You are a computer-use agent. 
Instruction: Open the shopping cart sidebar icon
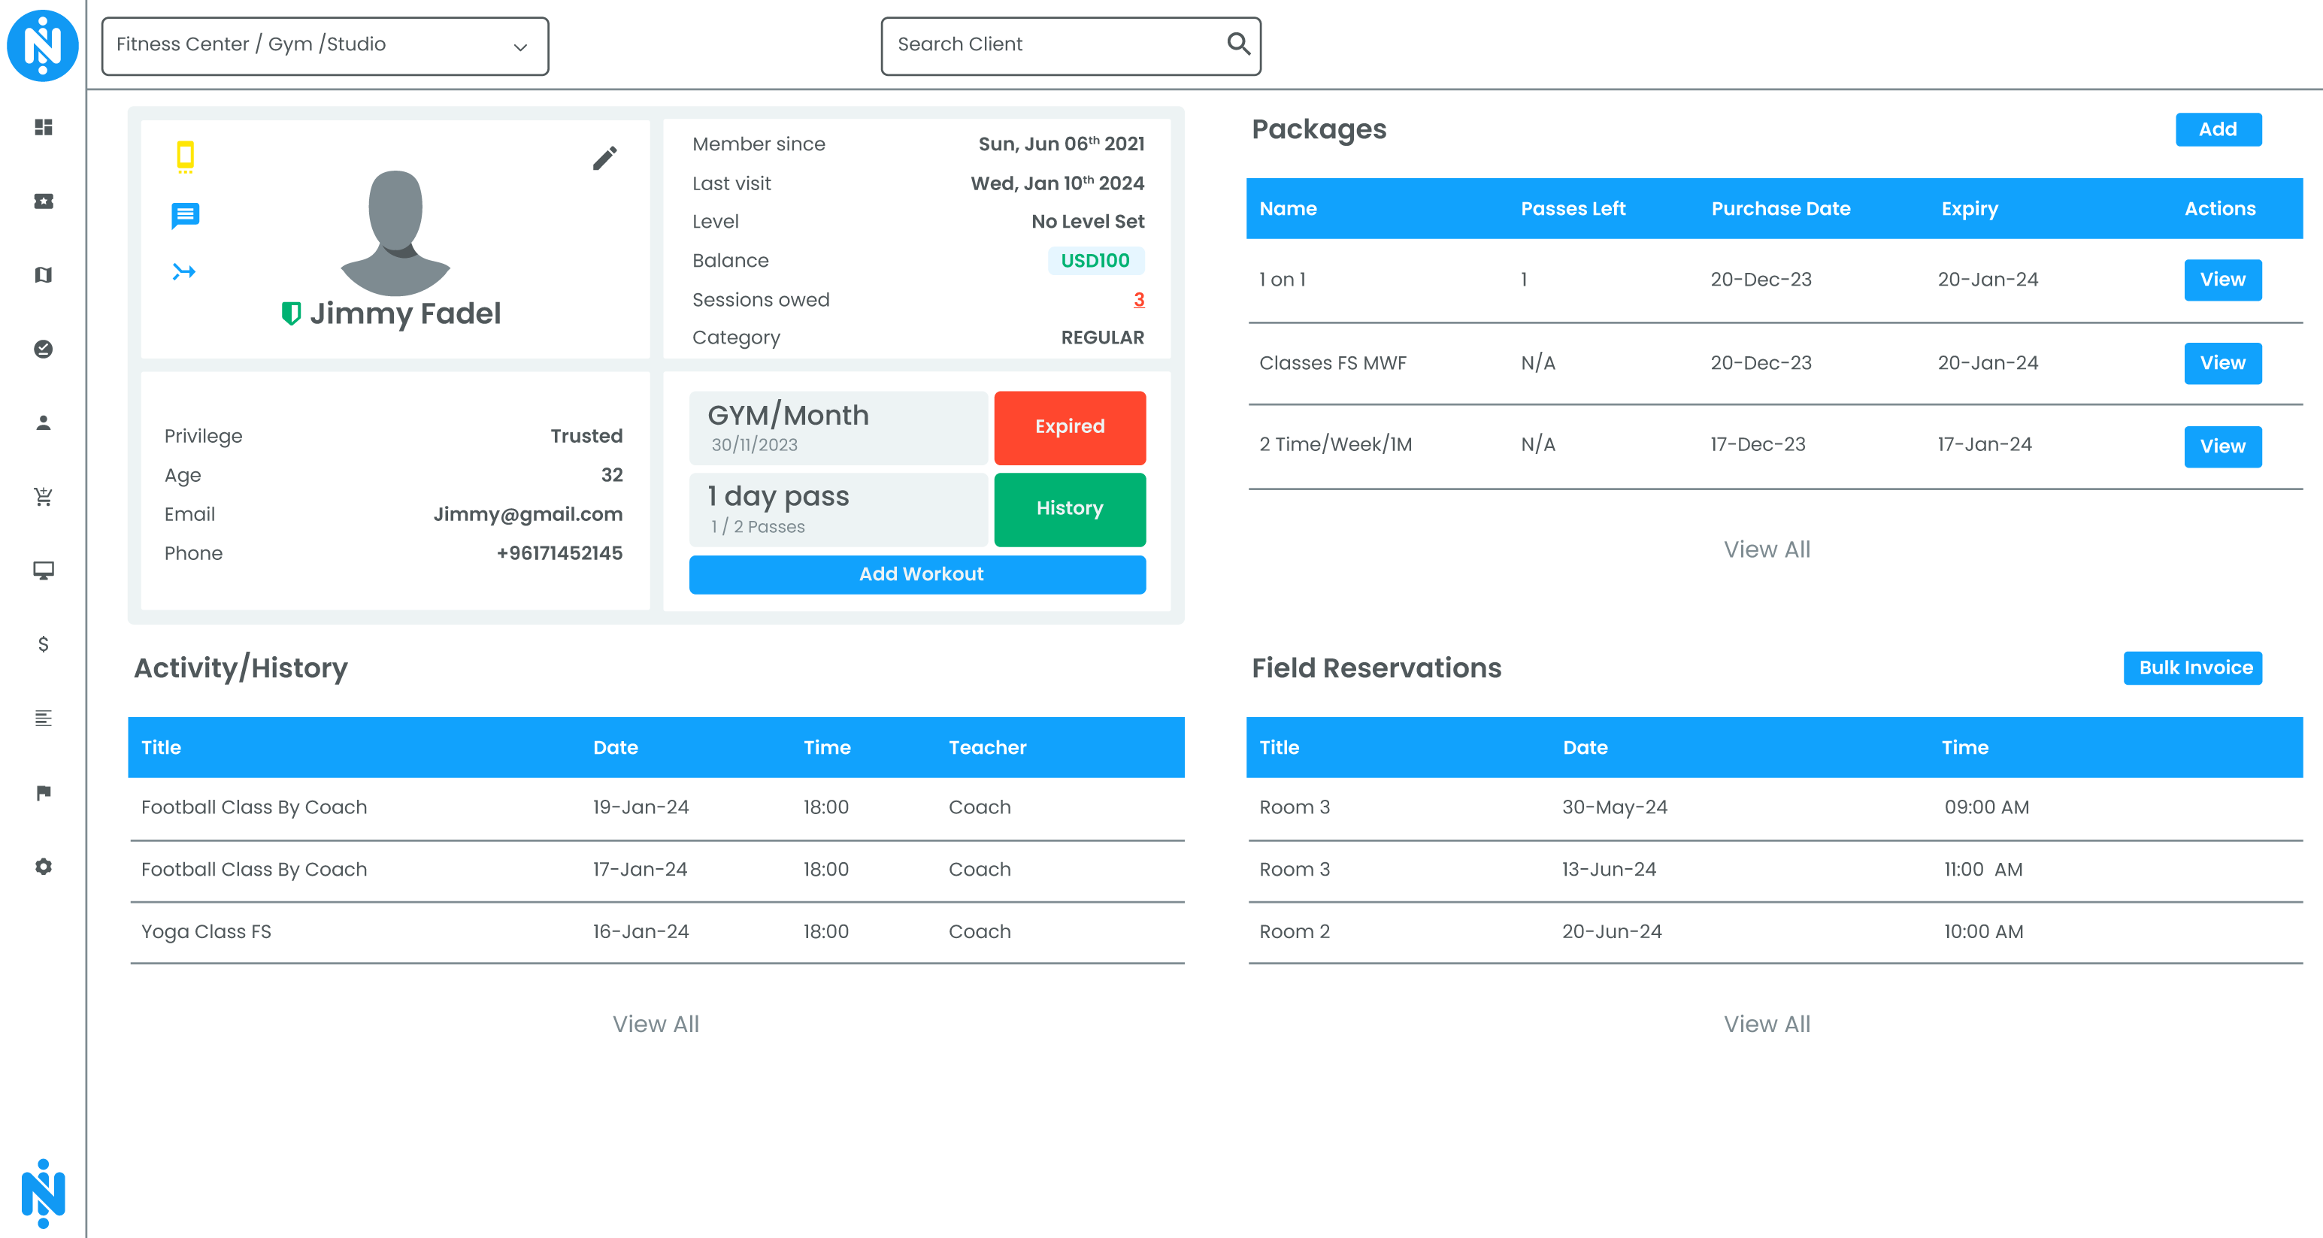pyautogui.click(x=44, y=497)
